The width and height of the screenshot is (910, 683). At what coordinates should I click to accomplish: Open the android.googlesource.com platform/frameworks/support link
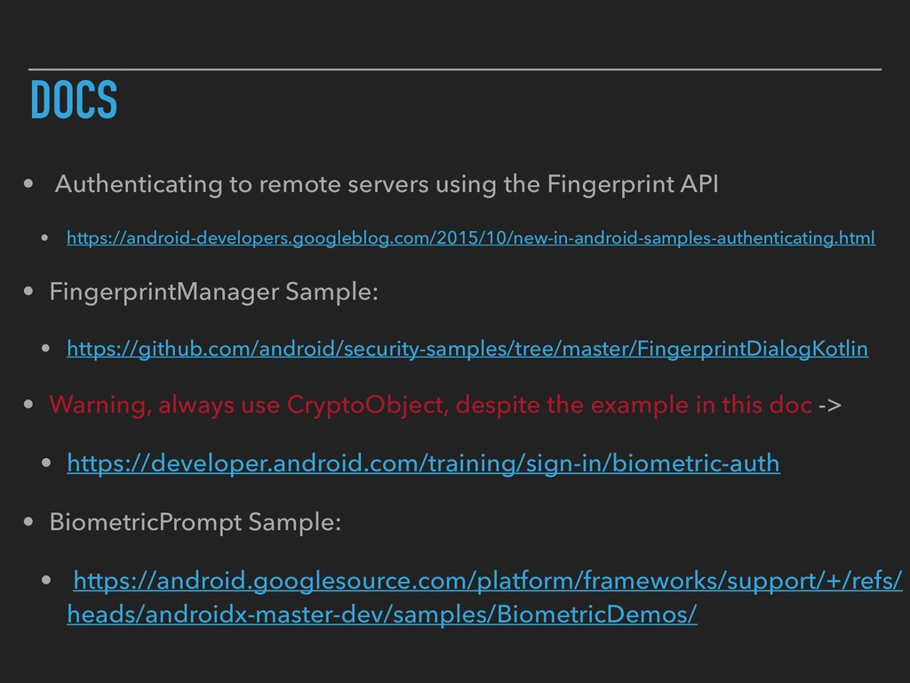point(487,582)
